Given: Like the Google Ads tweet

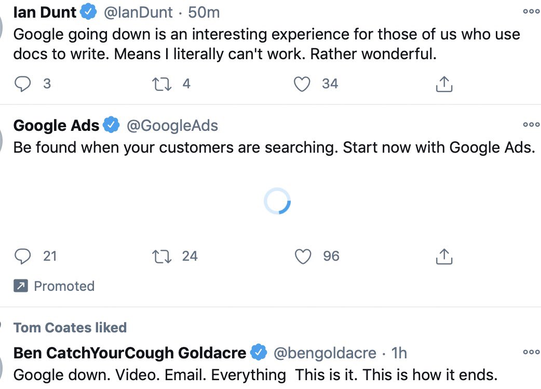Looking at the screenshot, I should [303, 257].
